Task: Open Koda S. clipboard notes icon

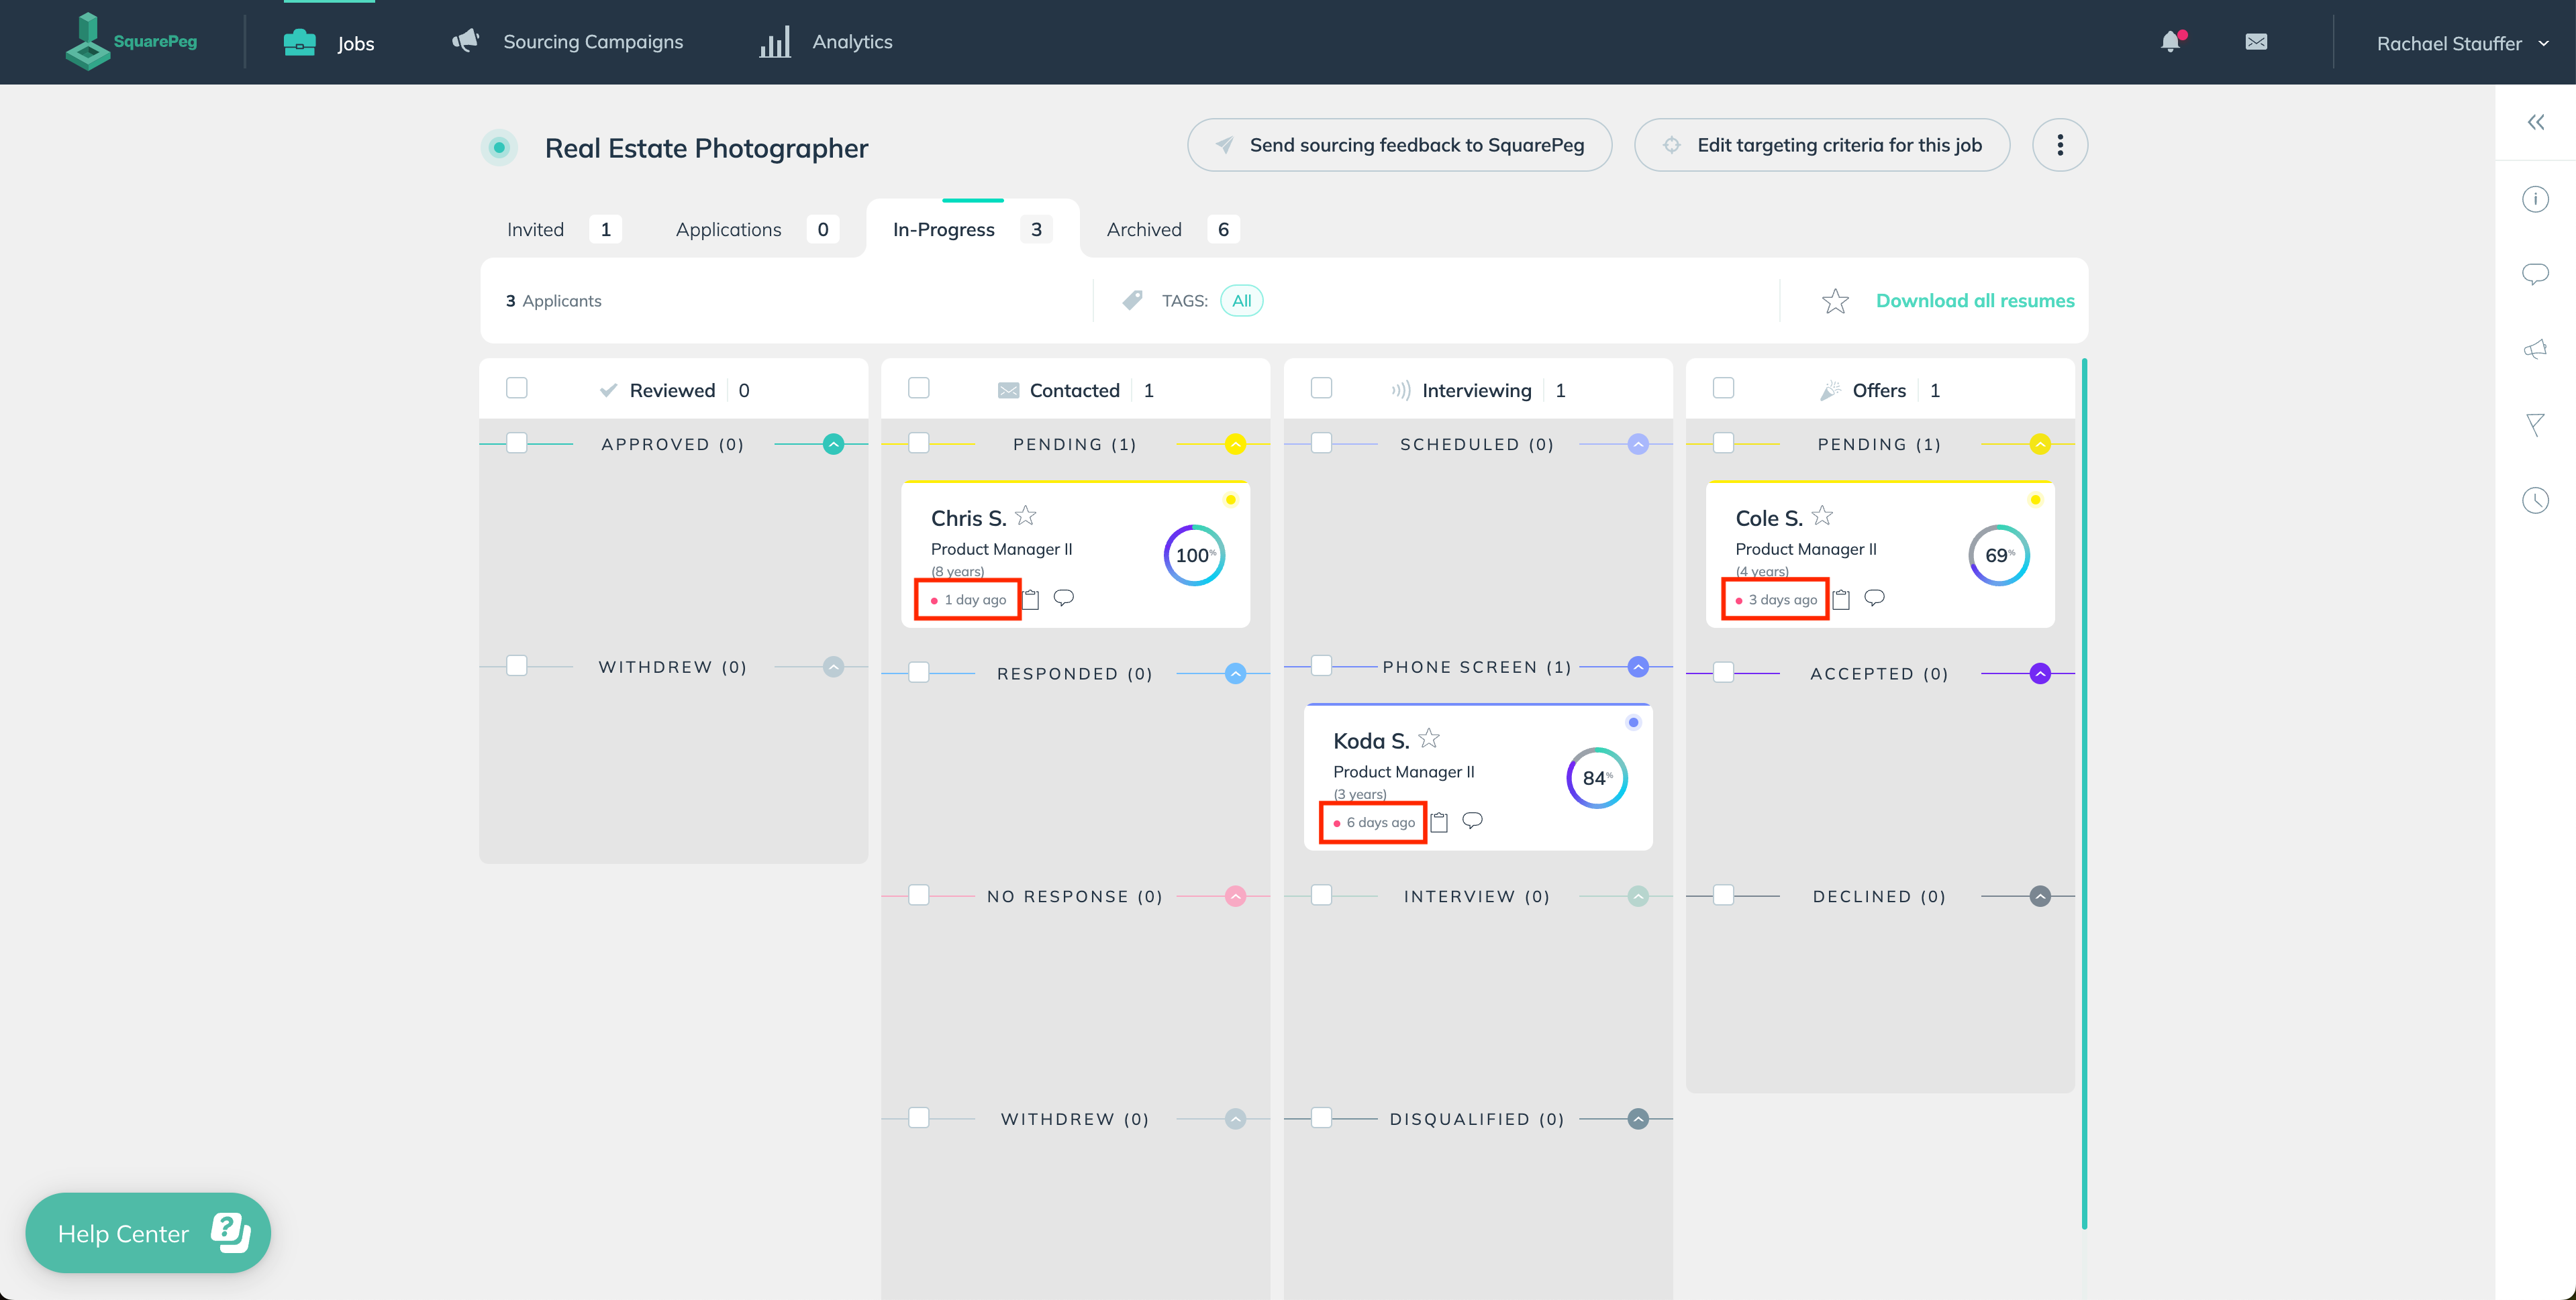Action: 1439,821
